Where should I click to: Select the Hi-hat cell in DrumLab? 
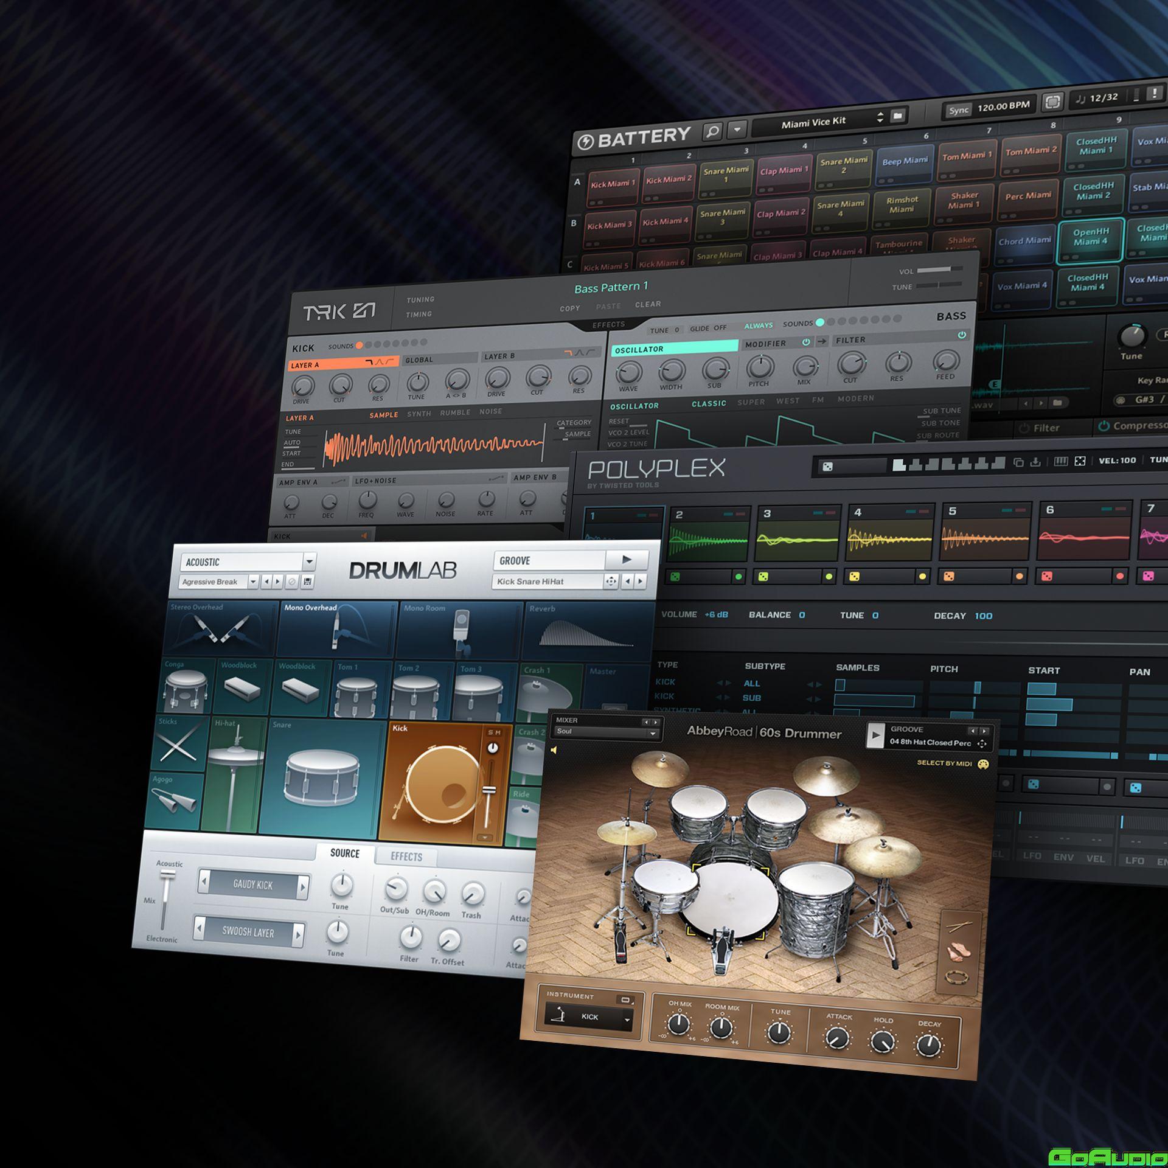[233, 774]
